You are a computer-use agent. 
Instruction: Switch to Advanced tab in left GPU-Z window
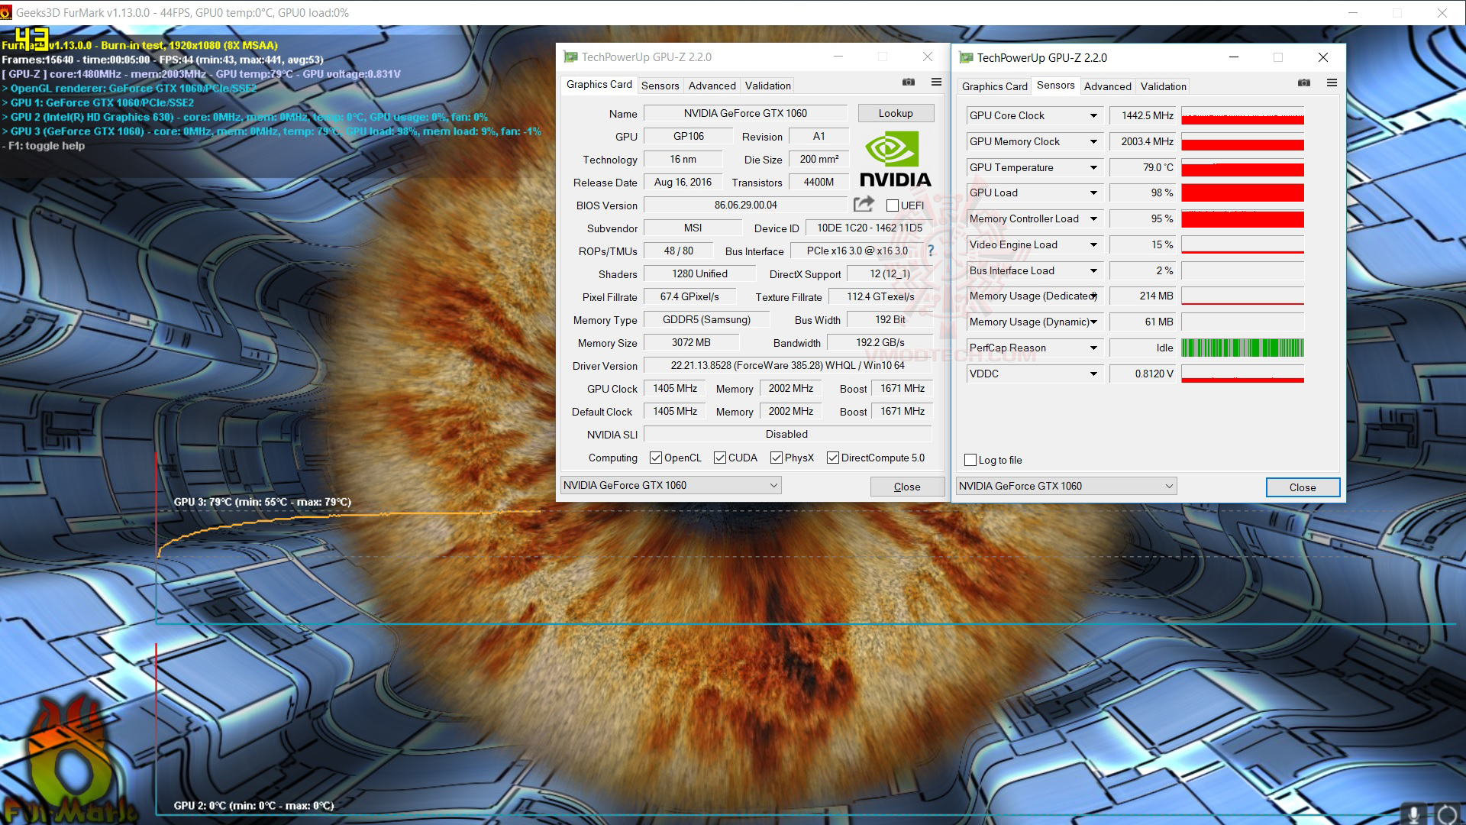(x=712, y=86)
